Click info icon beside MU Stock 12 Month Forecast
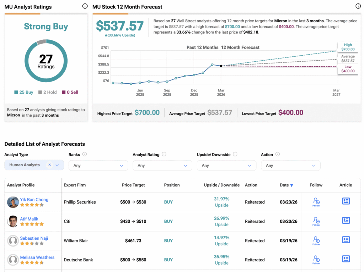Screen dimensions: 364x272 pos(358,6)
